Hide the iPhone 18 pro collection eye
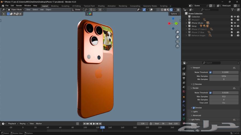Screen dimensions: 241x135 click(x=235, y=23)
